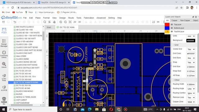Screen dimensions: 199x112
Task: Open the Copper Zone dropdown
Action: coord(191,102)
